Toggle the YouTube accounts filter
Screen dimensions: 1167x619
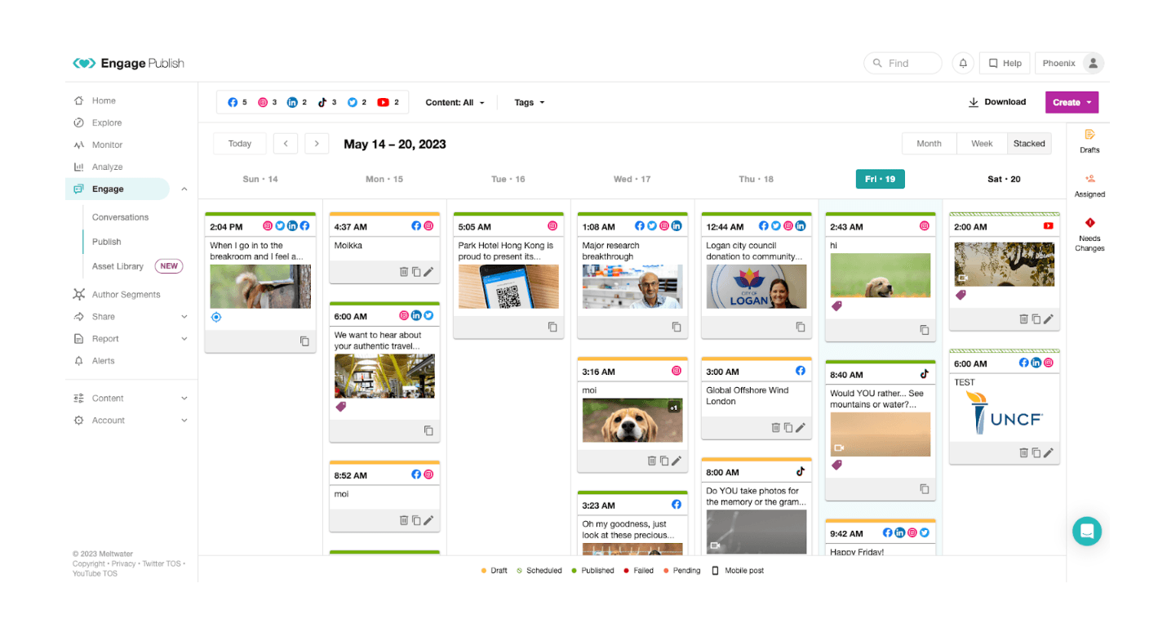[388, 103]
